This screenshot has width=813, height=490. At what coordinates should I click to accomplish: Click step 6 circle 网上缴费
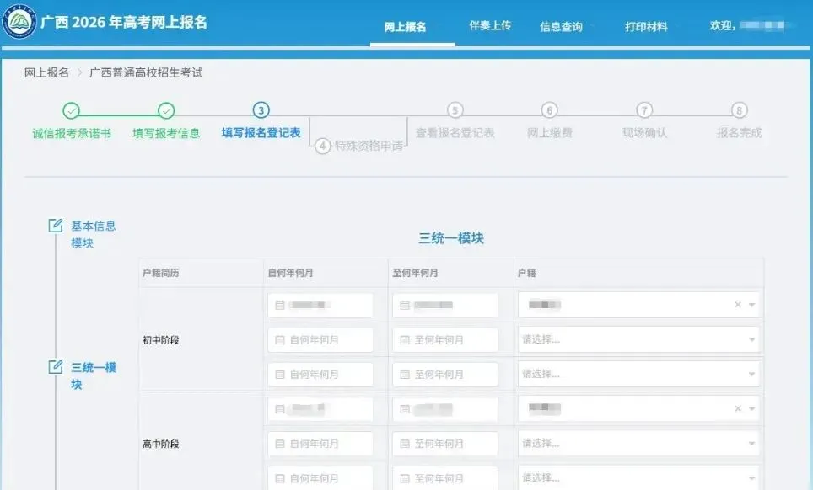550,110
